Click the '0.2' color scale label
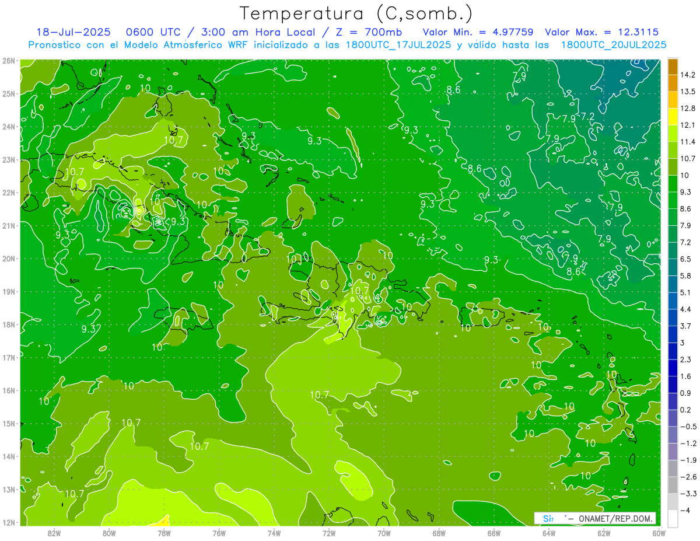The height and width of the screenshot is (541, 700). [686, 410]
